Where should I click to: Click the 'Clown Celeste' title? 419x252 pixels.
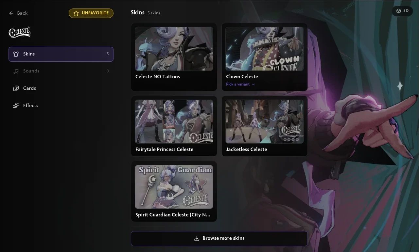tap(242, 77)
